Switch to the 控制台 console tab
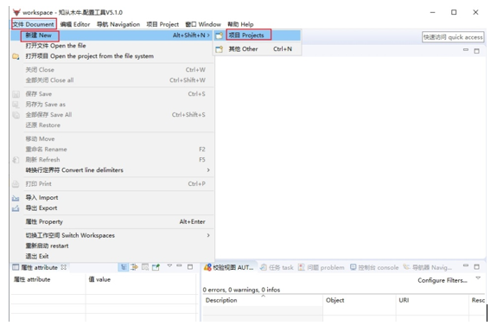 click(374, 268)
